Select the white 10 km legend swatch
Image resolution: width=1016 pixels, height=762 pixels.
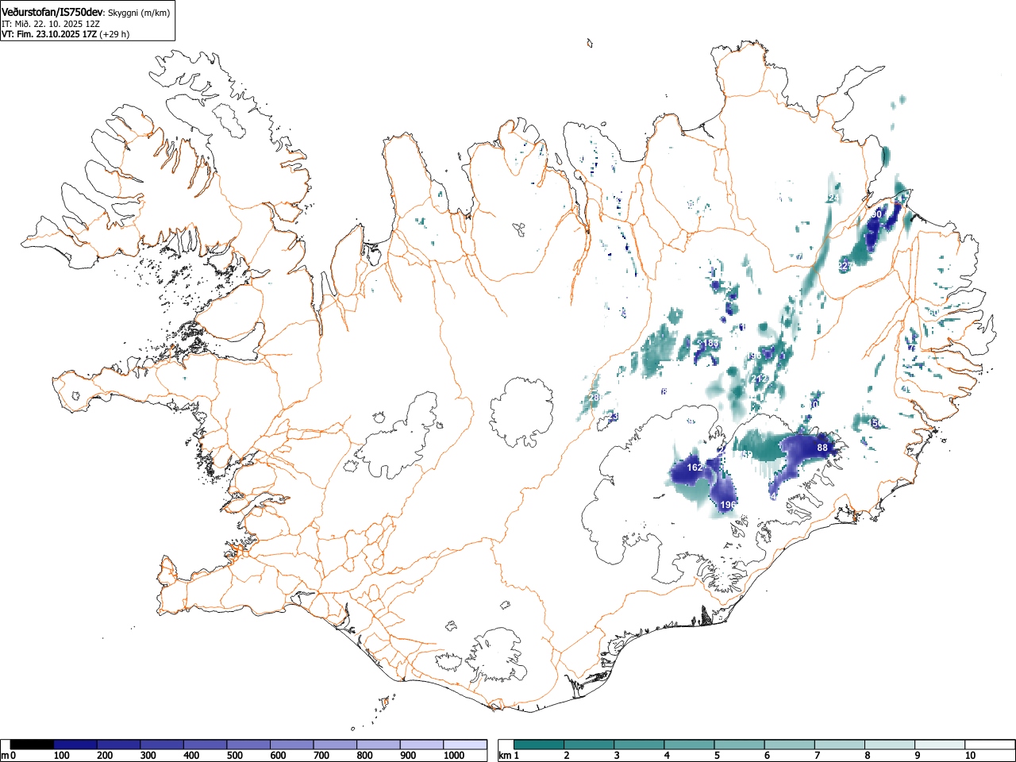tap(991, 745)
